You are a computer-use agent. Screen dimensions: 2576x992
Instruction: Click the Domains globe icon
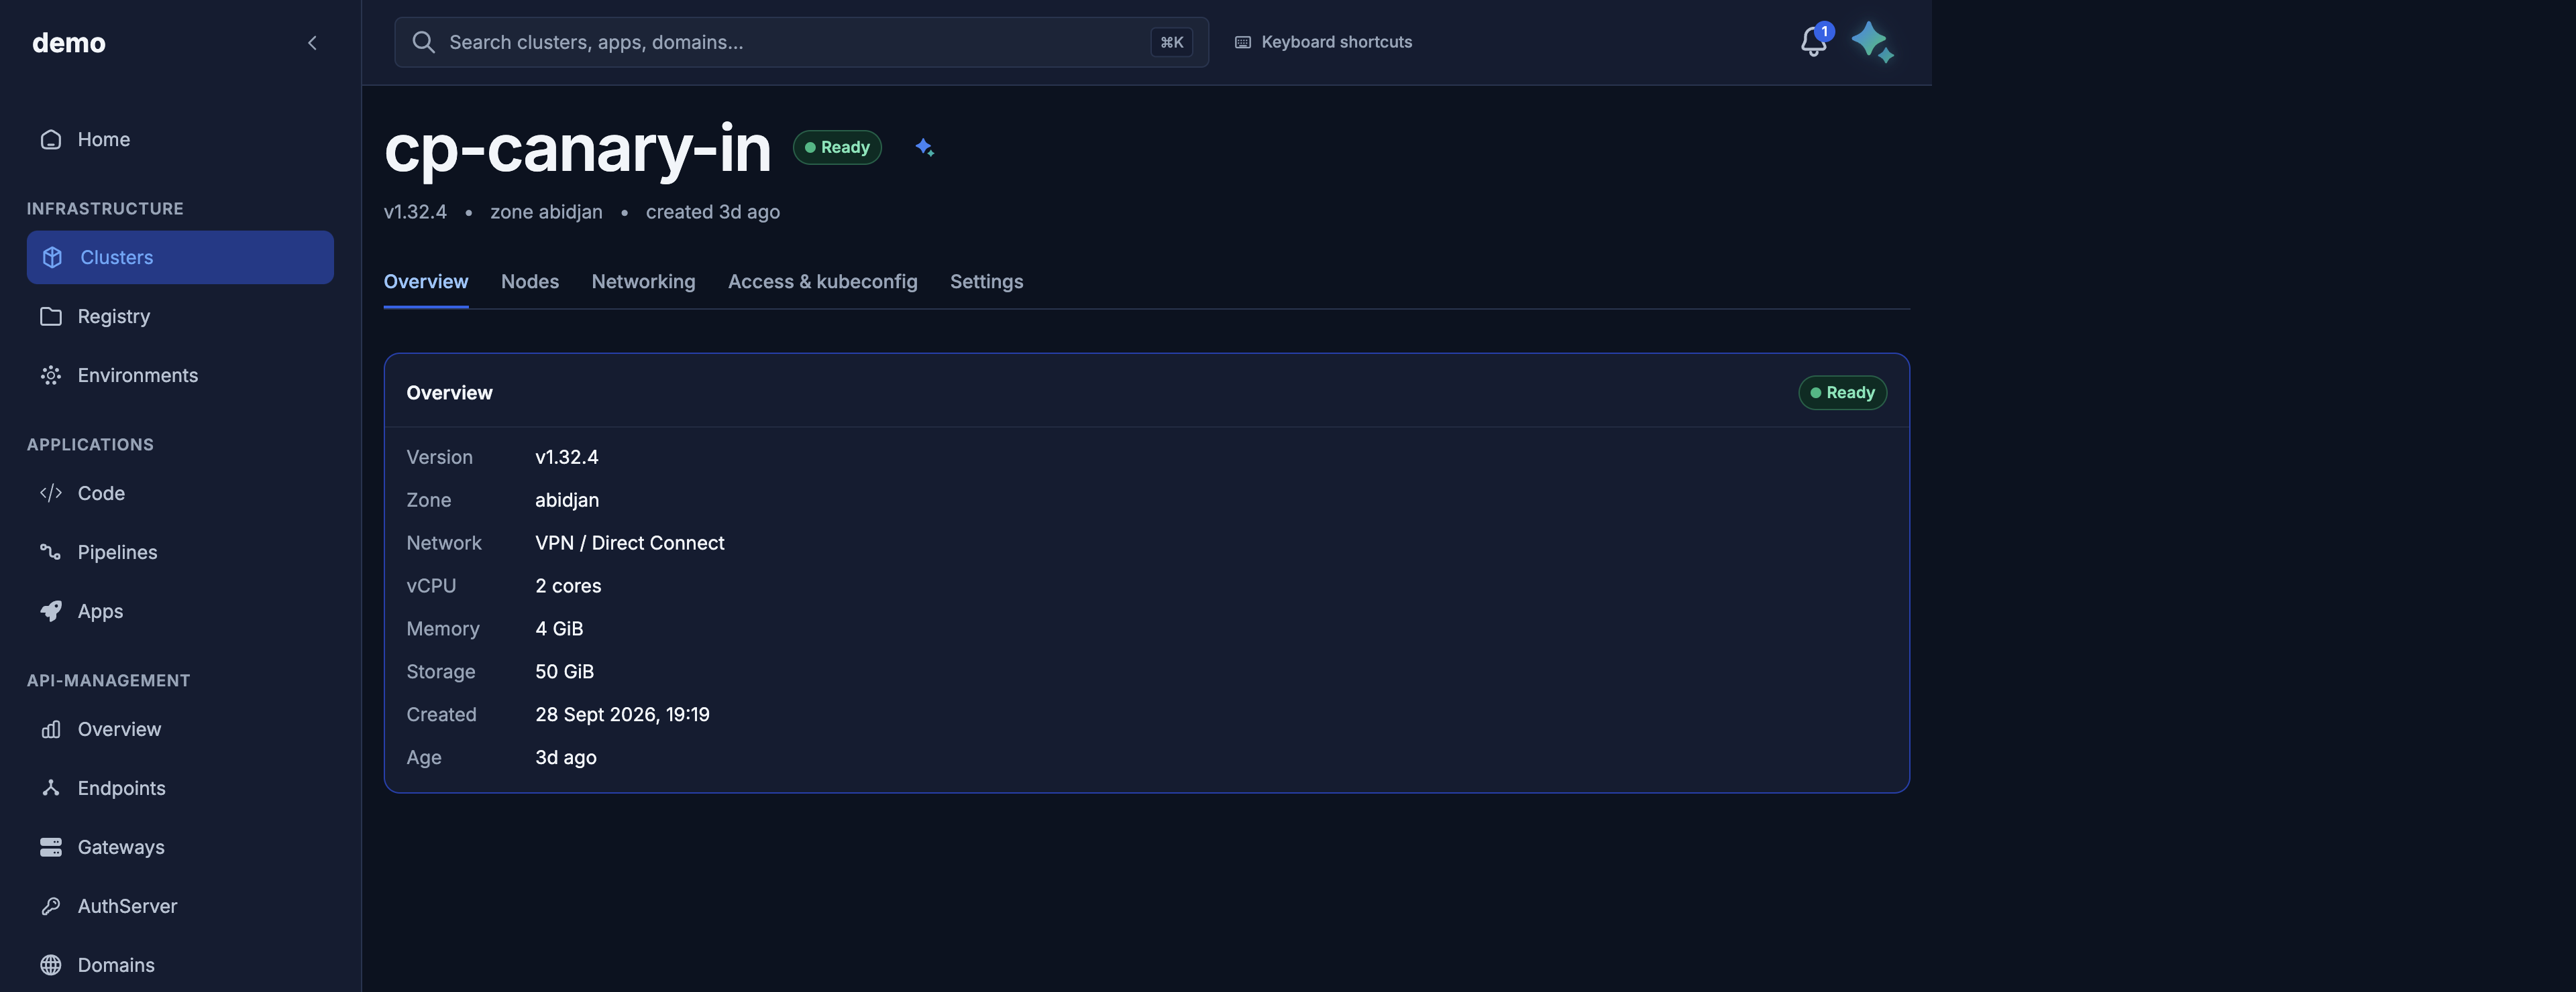pyautogui.click(x=51, y=964)
